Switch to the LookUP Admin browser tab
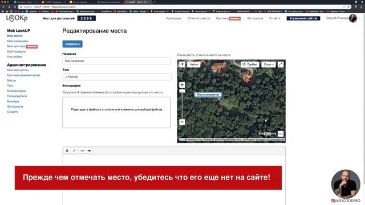Image resolution: width=365 pixels, height=205 pixels. 137,2
